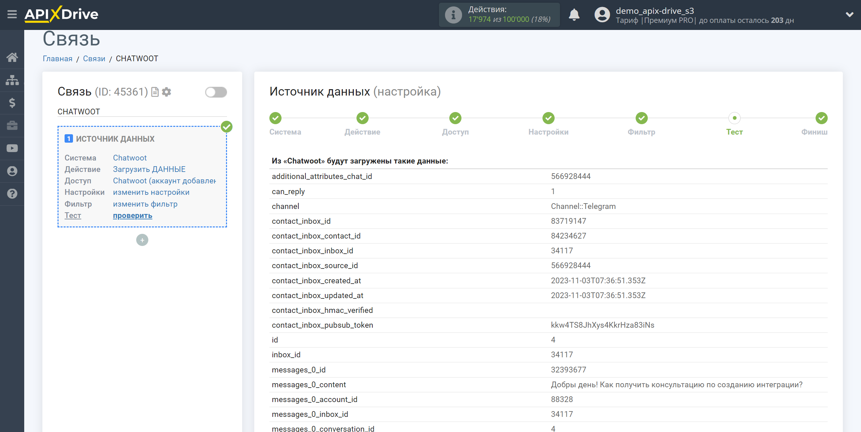Open billing dollar icon in sidebar

12,103
